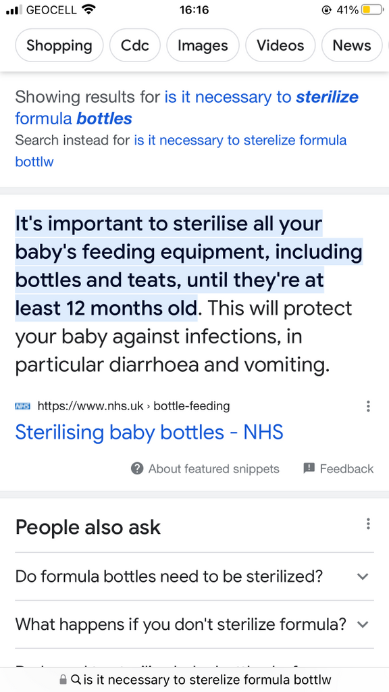Screen dimensions: 389x692
Task: Open the Shopping results tab
Action: click(x=59, y=45)
